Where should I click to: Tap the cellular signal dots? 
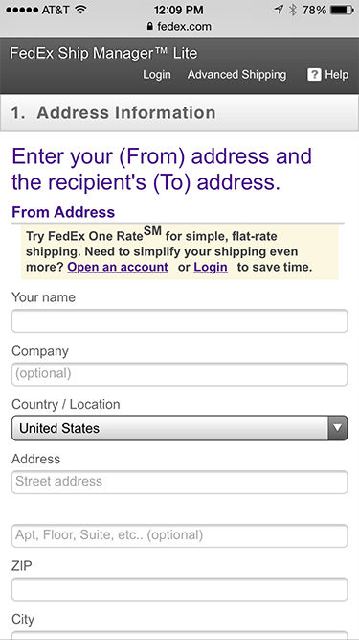click(x=22, y=10)
